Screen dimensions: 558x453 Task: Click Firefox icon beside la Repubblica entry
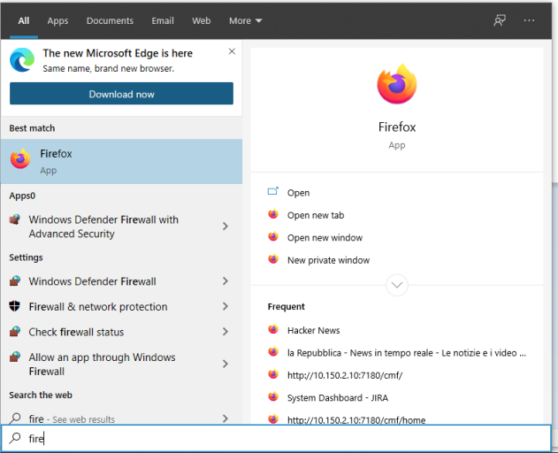273,352
